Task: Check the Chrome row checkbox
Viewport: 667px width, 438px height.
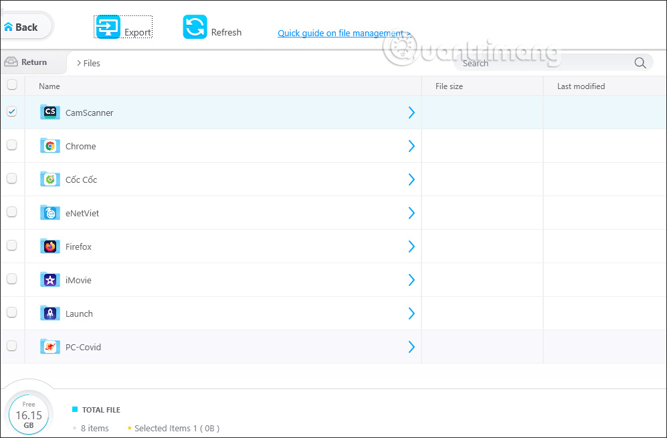Action: [11, 145]
